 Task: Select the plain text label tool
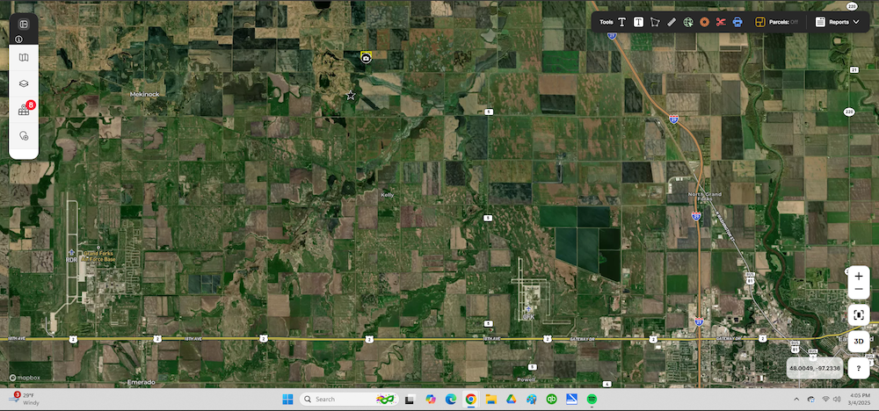[621, 22]
